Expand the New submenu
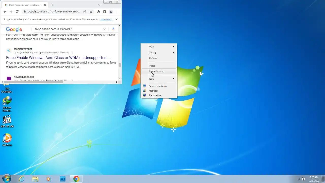The width and height of the screenshot is (325, 183). [159, 79]
